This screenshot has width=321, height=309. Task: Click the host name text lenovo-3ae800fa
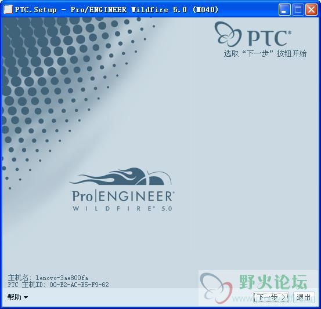pyautogui.click(x=62, y=278)
